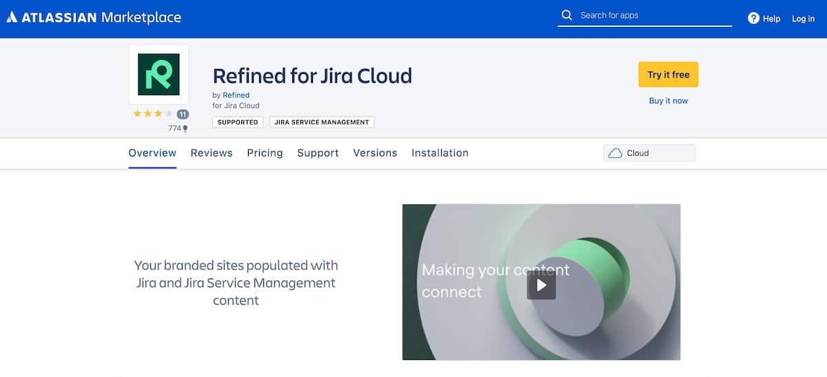Focus the Search for apps field

click(645, 15)
